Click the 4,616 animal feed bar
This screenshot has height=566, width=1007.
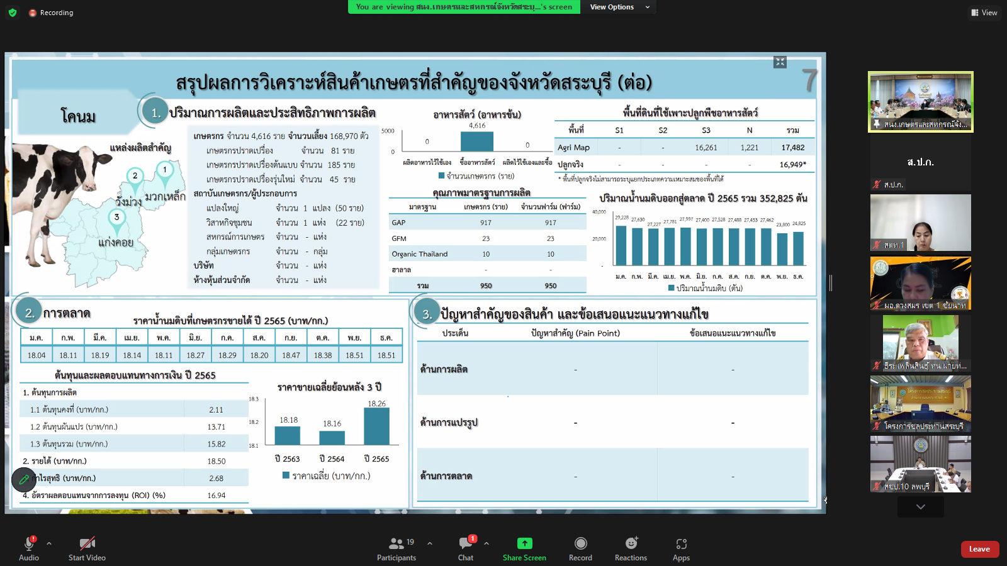[477, 141]
